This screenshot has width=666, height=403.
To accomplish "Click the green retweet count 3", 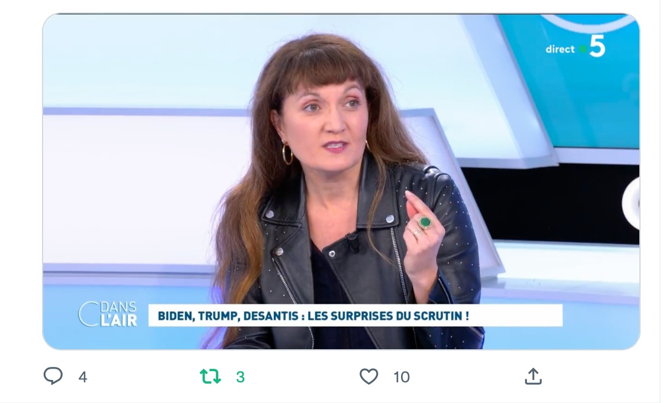I will pyautogui.click(x=240, y=377).
